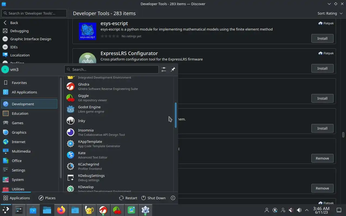Viewport: 346px width, 216px height.
Task: Open Ghidra from the launcher app list
Action: coord(119,86)
